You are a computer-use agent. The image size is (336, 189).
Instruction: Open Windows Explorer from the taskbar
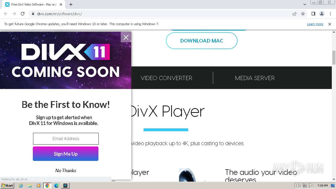pyautogui.click(x=30, y=186)
